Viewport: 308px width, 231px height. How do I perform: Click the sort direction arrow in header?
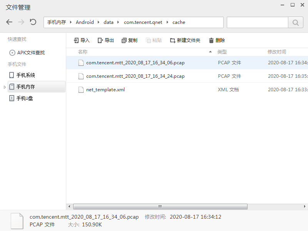pyautogui.click(x=210, y=52)
